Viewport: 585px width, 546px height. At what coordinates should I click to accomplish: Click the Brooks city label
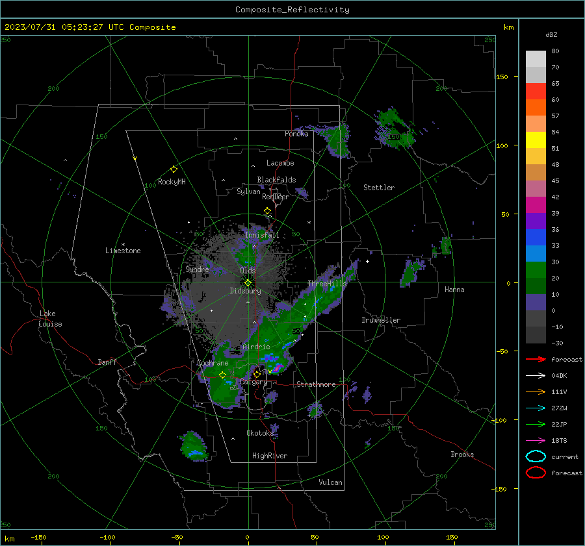click(462, 454)
